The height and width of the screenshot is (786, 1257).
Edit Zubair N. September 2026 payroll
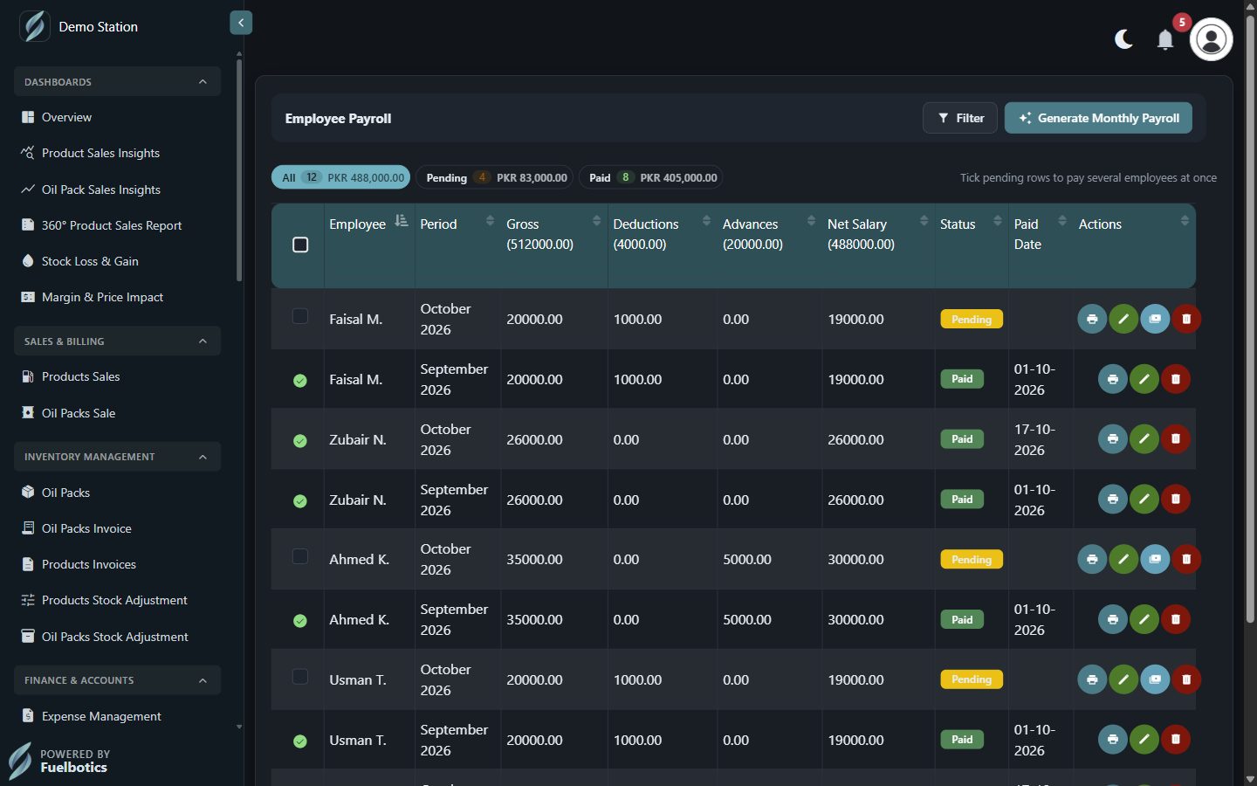pyautogui.click(x=1144, y=500)
